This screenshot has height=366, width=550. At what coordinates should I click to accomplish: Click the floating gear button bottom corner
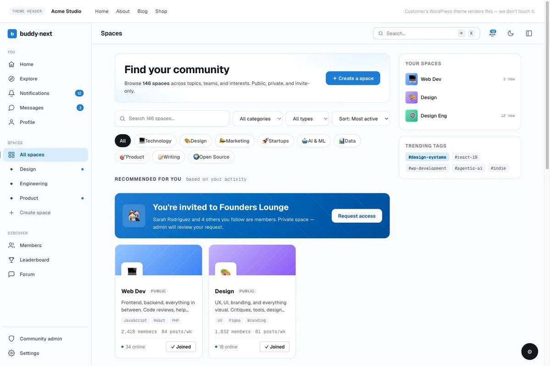coord(529,351)
